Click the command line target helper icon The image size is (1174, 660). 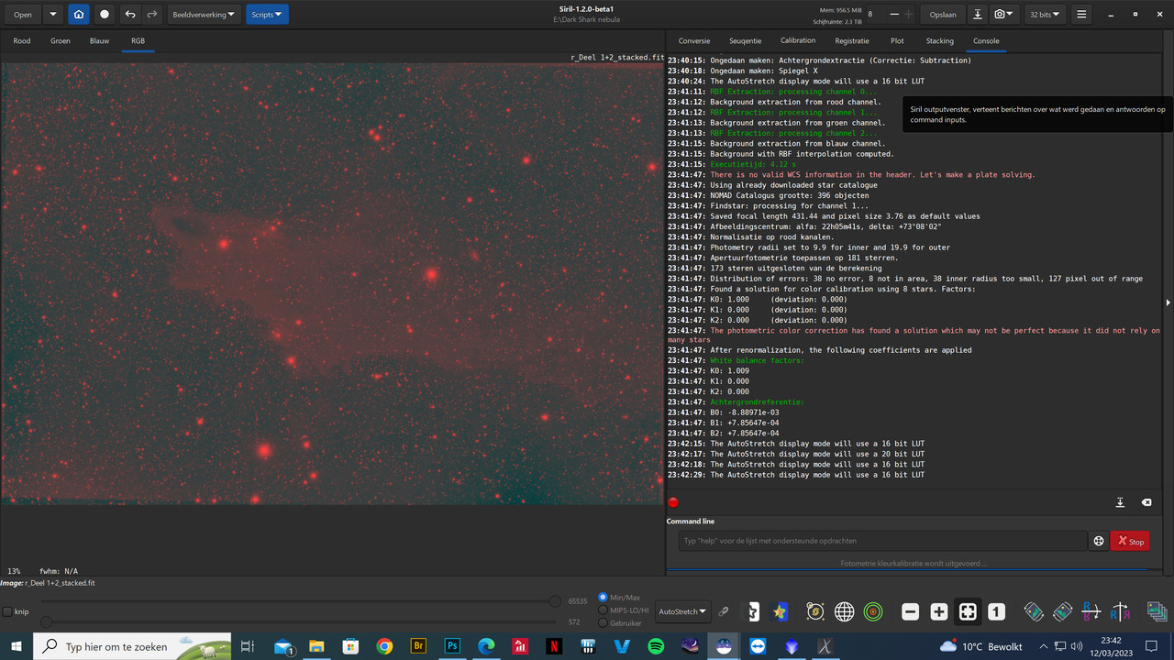[1098, 541]
